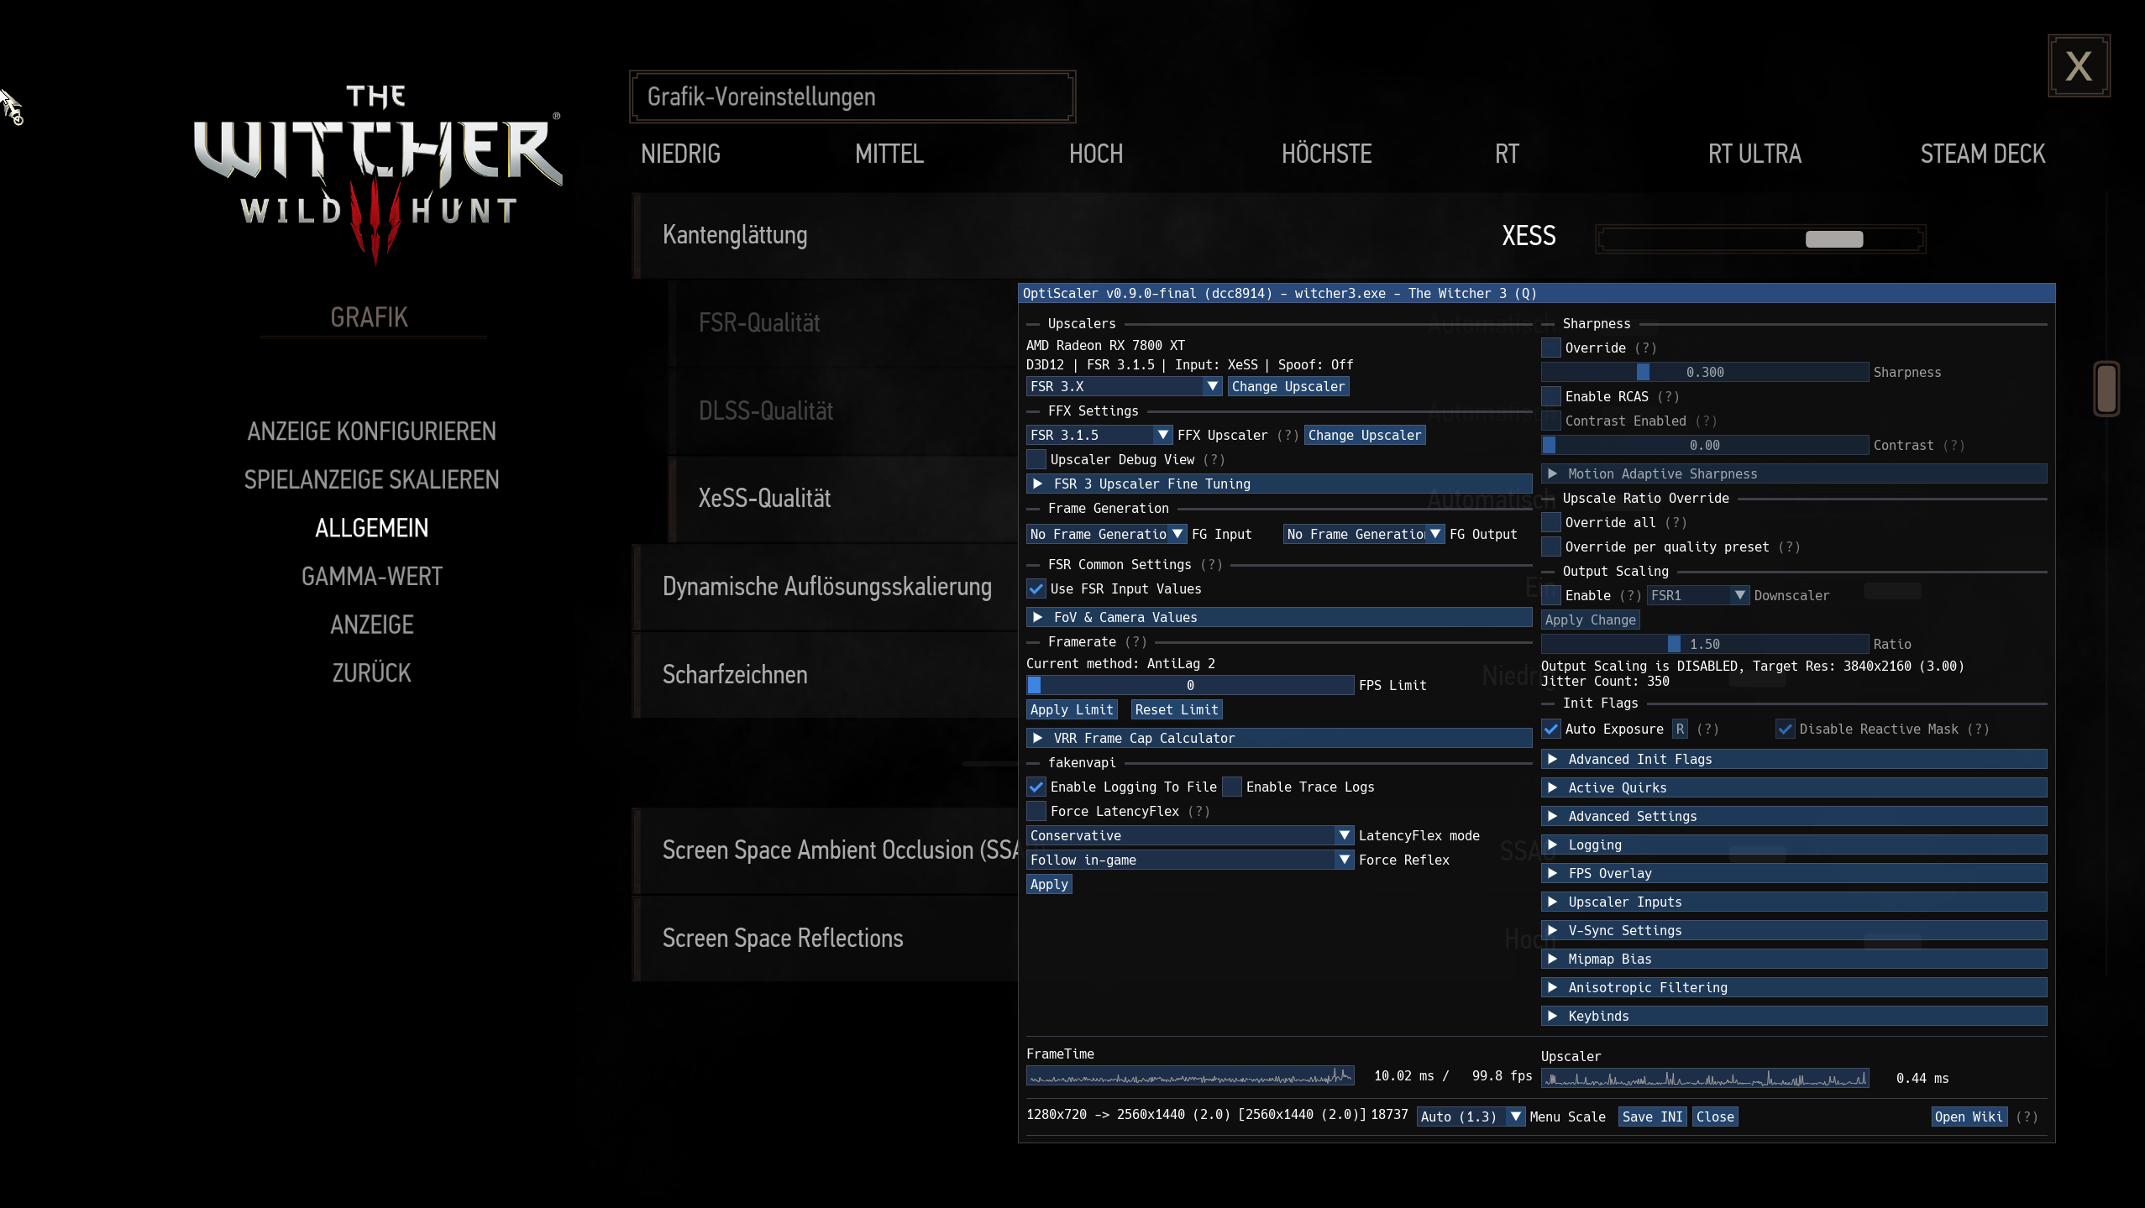Expand the FoV & Camera Values section
This screenshot has height=1208, width=2145.
(x=1279, y=617)
